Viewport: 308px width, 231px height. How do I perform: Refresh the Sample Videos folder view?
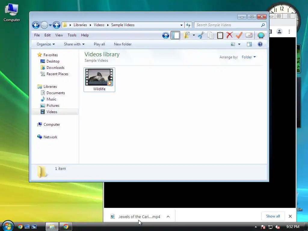click(x=188, y=25)
